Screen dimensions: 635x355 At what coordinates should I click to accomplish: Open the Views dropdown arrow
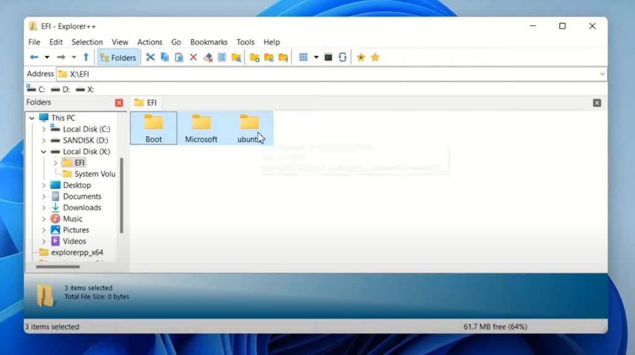click(x=316, y=58)
